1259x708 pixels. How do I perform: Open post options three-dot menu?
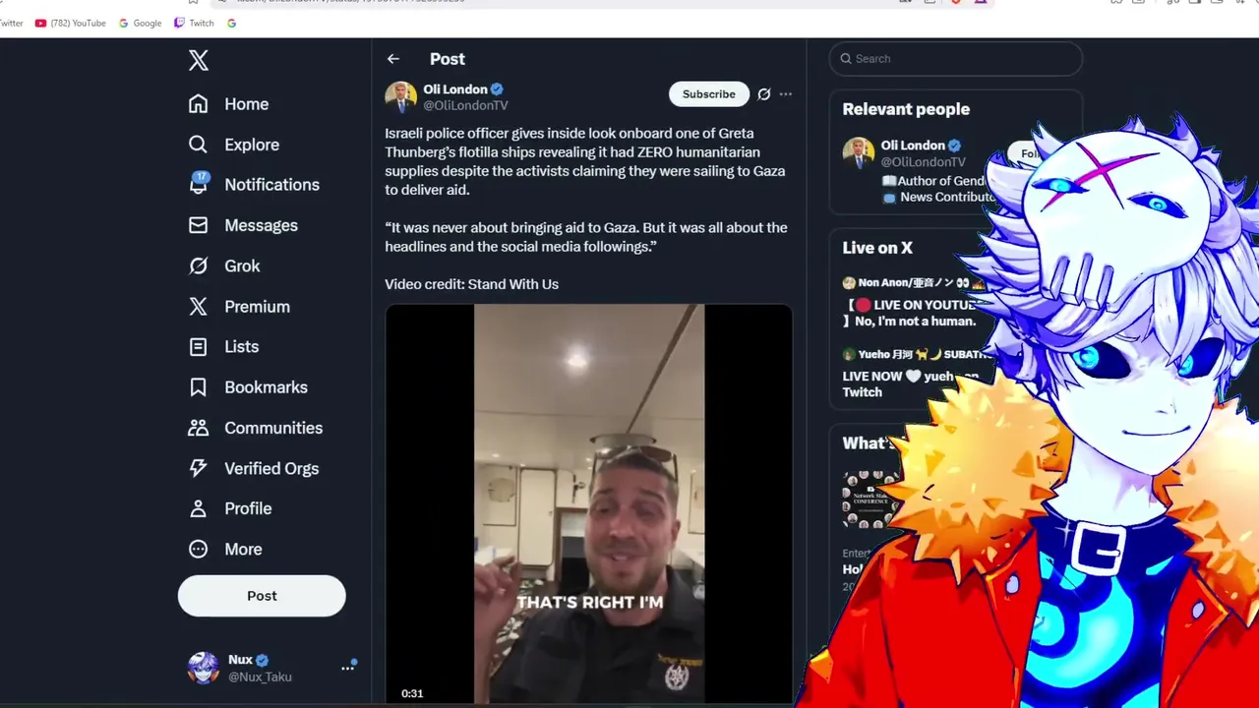[x=785, y=94]
